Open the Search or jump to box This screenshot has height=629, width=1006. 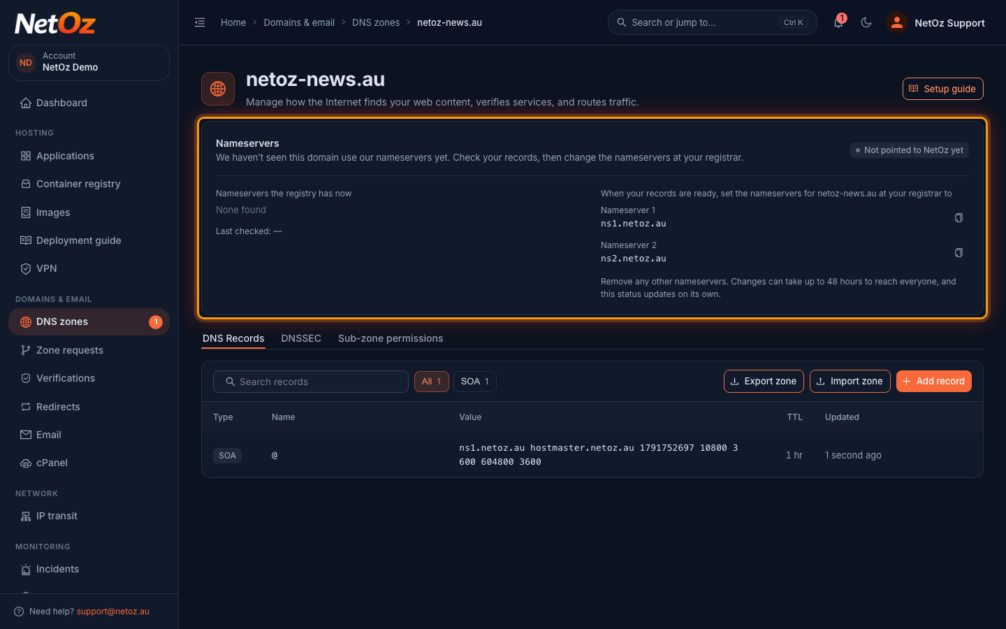coord(713,22)
